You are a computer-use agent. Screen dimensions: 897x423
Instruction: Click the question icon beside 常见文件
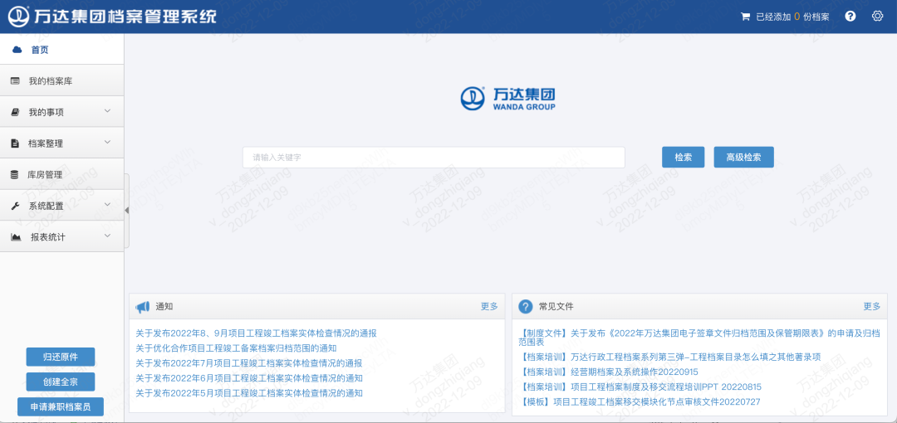click(526, 307)
